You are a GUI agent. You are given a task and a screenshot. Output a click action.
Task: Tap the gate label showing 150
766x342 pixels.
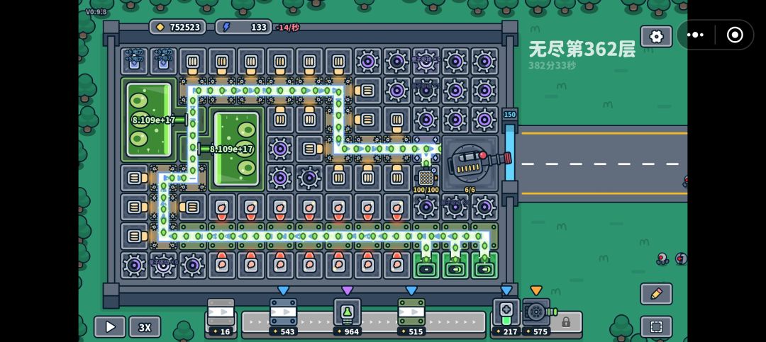point(509,115)
